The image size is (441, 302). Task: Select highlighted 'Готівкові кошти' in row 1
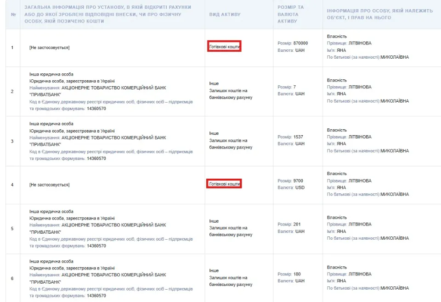click(224, 47)
